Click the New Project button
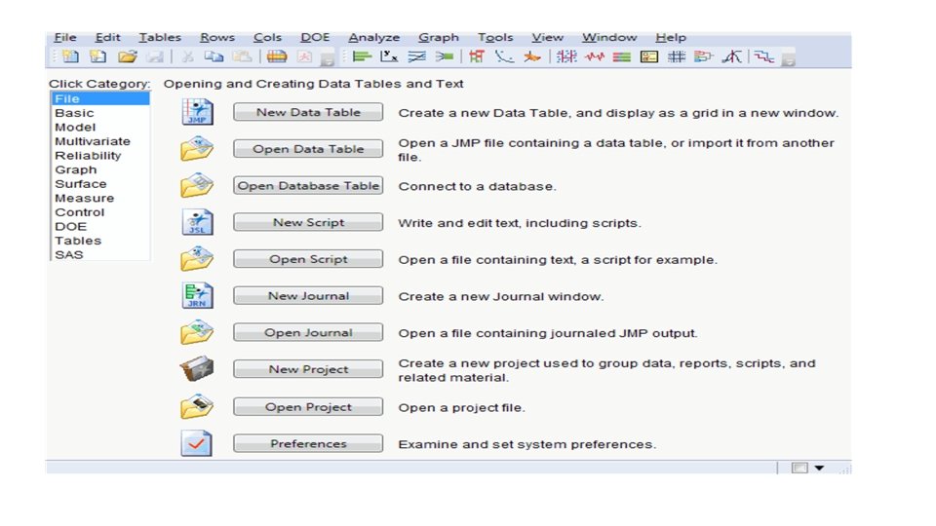Image resolution: width=936 pixels, height=526 pixels. [308, 369]
